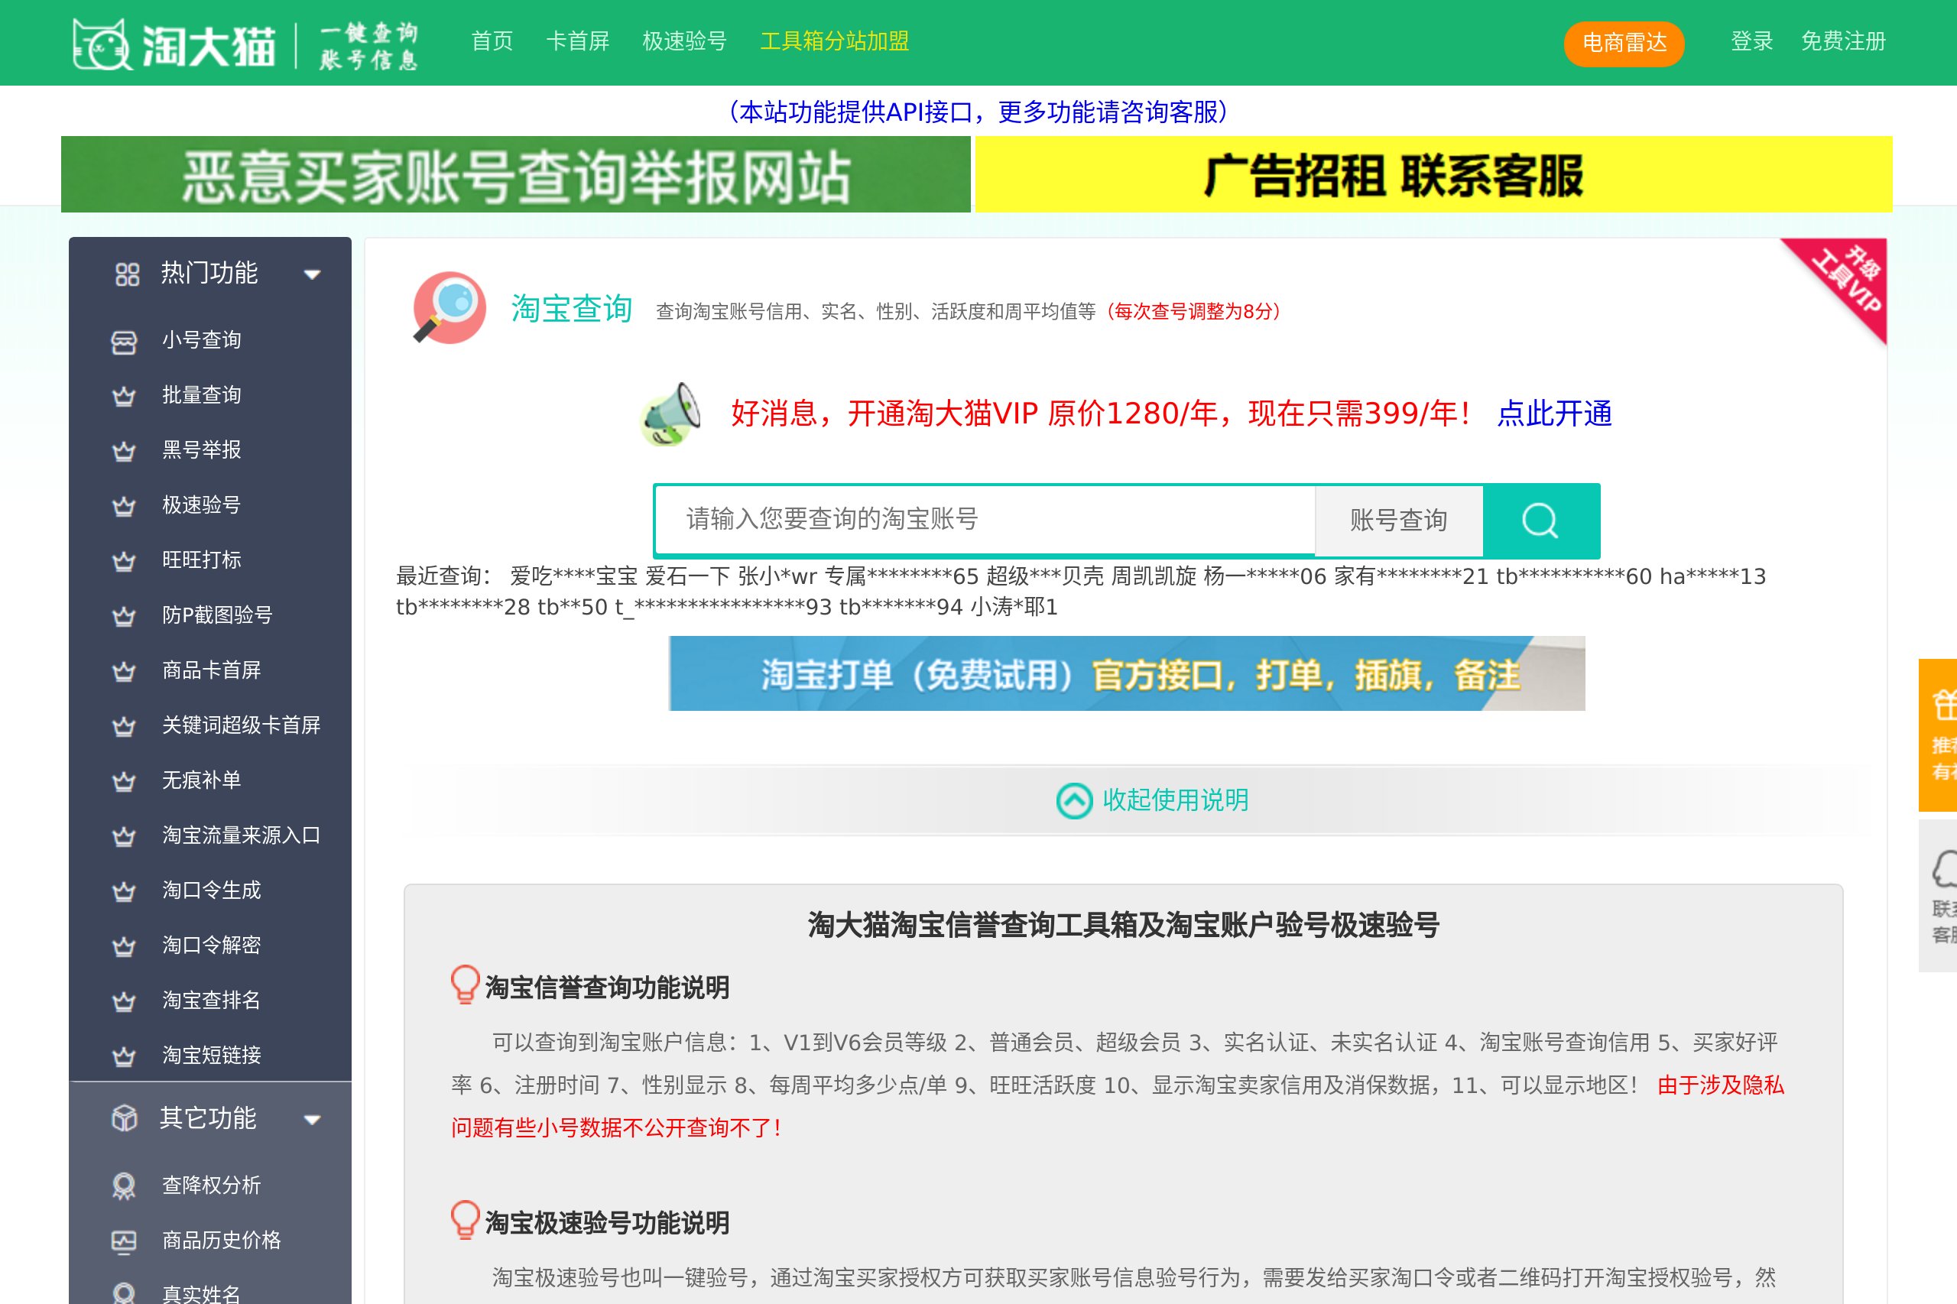The width and height of the screenshot is (1957, 1304).
Task: Click recent query 小涛*耶1
Action: click(1014, 607)
